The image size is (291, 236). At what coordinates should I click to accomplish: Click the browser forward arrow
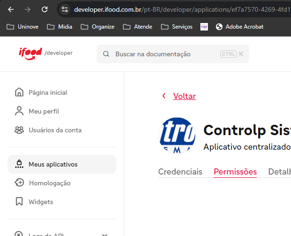(28, 9)
